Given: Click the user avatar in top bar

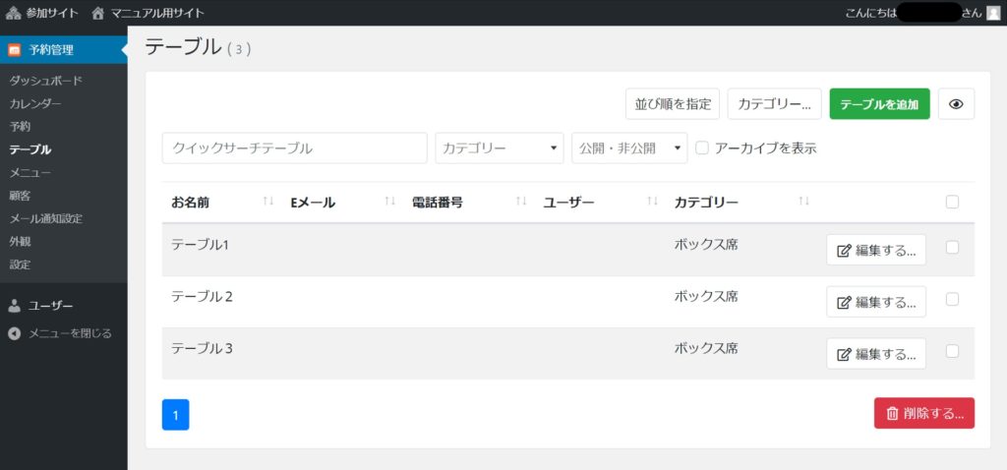Looking at the screenshot, I should click(x=993, y=13).
